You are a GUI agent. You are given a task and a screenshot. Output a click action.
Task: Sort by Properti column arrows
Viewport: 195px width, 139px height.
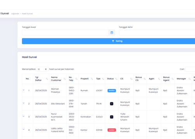tap(92, 79)
